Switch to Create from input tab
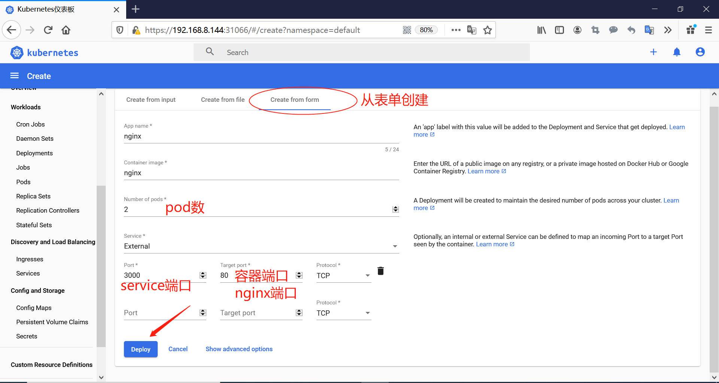The width and height of the screenshot is (719, 383). (151, 100)
